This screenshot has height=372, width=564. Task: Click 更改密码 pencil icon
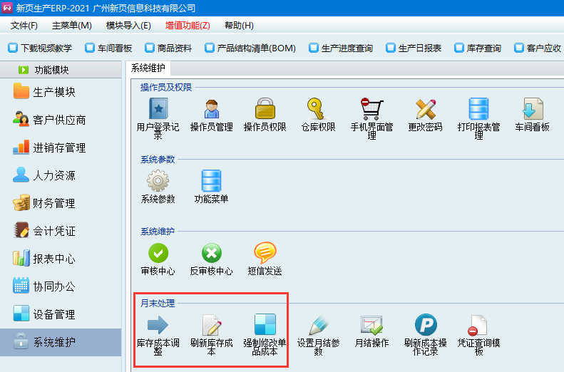coord(425,109)
